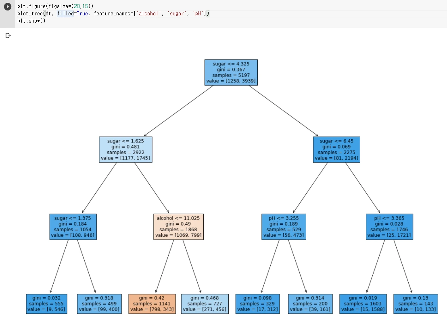Click the plot_tree code line

[x=113, y=13]
